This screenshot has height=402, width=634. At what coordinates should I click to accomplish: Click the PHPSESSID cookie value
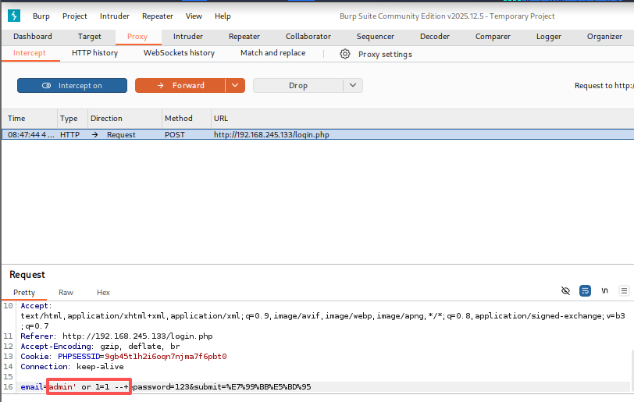pyautogui.click(x=166, y=356)
